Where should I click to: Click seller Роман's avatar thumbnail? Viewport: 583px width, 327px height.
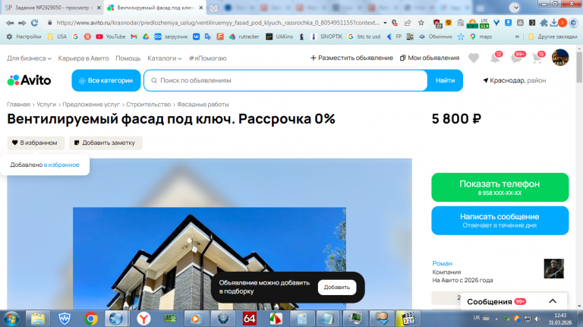[x=554, y=269]
